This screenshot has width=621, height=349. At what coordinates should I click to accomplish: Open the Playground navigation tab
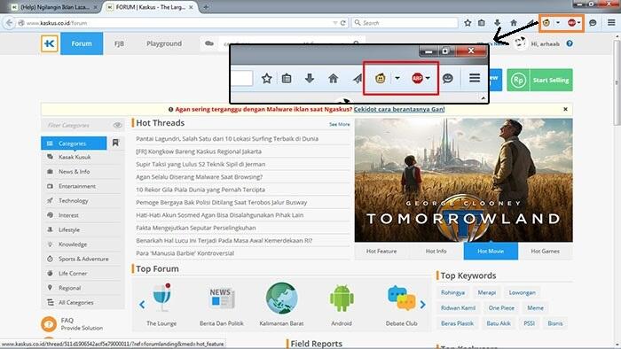pyautogui.click(x=164, y=43)
